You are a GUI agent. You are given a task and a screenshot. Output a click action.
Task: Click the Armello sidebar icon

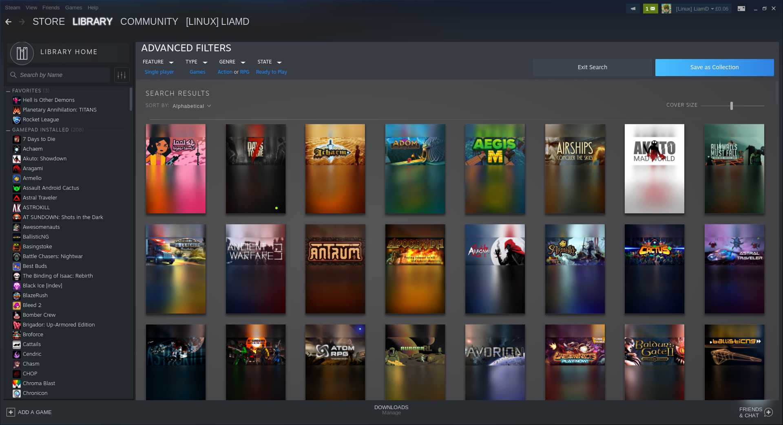tap(17, 178)
